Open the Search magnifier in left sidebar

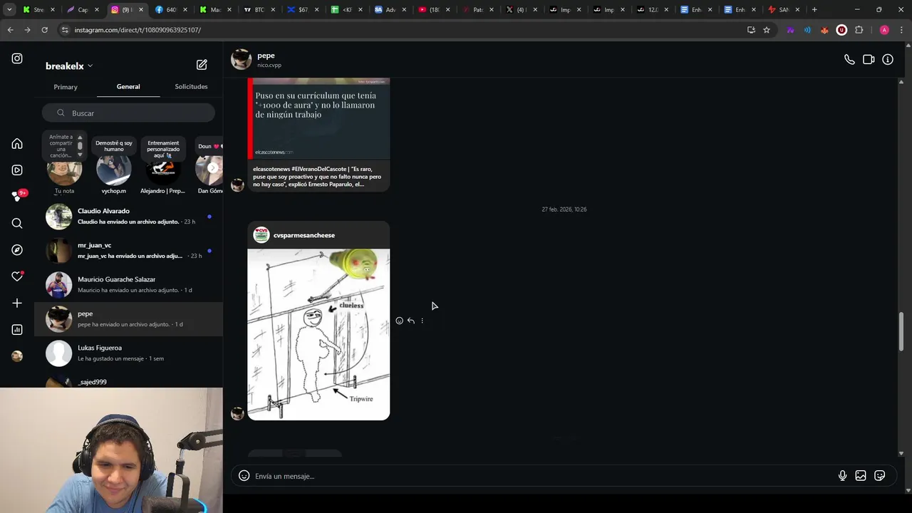tap(17, 224)
